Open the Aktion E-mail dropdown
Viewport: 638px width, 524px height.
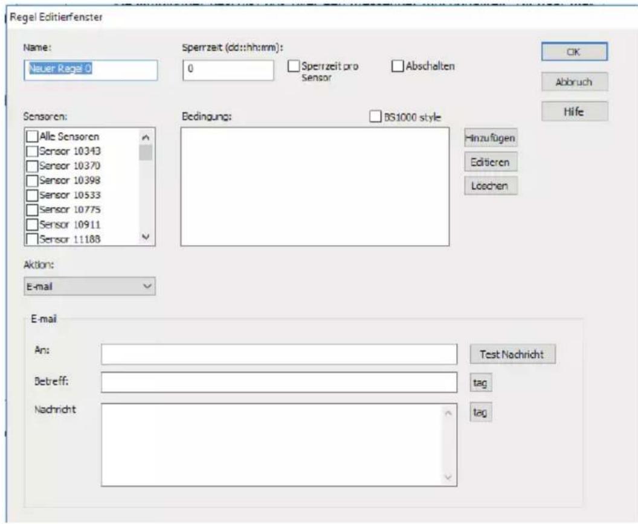pos(89,286)
